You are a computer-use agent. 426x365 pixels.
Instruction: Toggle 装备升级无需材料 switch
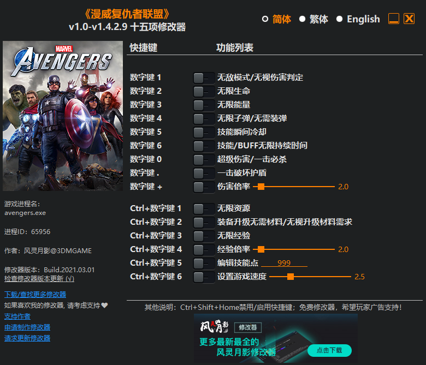pyautogui.click(x=204, y=222)
